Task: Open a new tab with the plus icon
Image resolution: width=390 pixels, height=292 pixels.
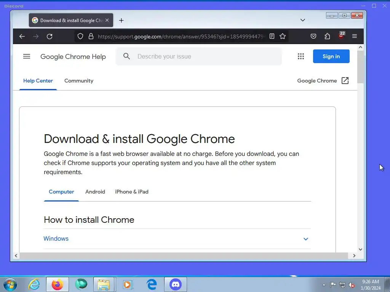Action: [121, 21]
